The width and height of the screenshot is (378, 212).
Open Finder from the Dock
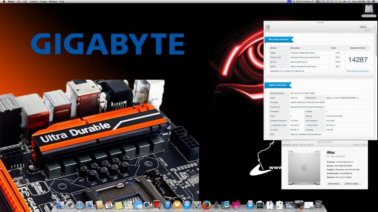(60, 205)
